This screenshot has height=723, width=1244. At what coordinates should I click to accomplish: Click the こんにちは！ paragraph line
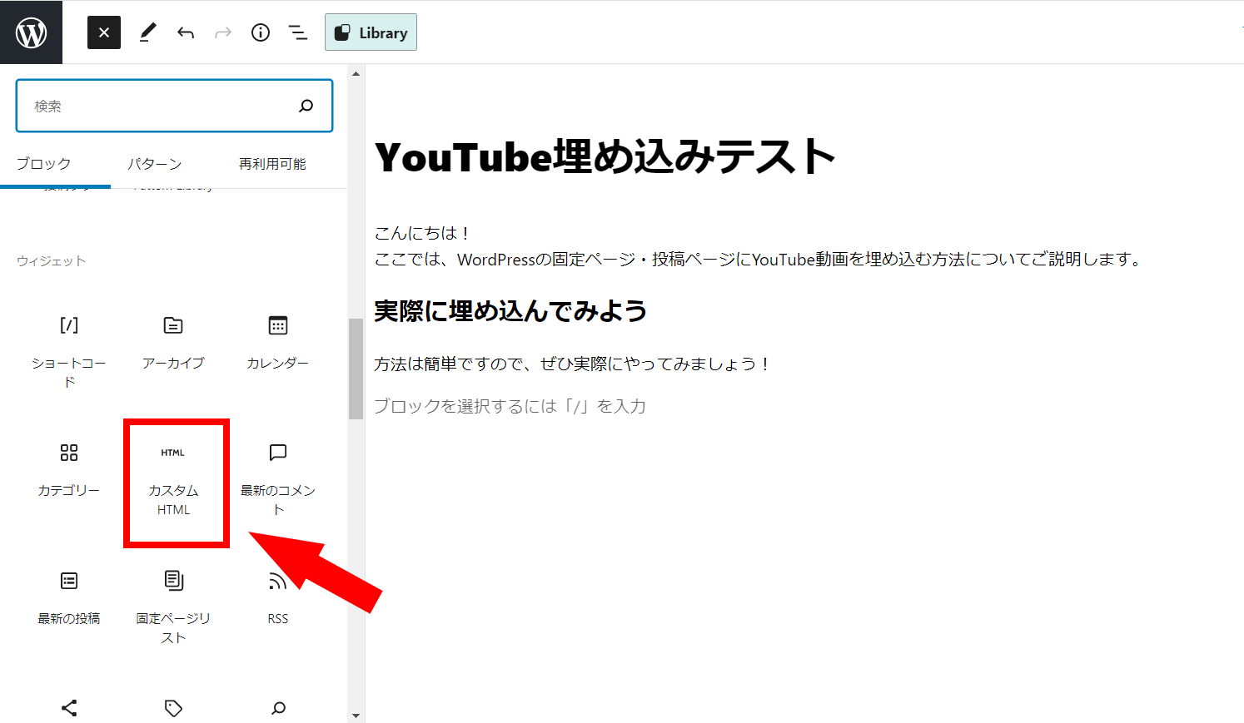tap(423, 233)
